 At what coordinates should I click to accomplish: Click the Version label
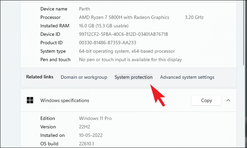click(x=48, y=127)
